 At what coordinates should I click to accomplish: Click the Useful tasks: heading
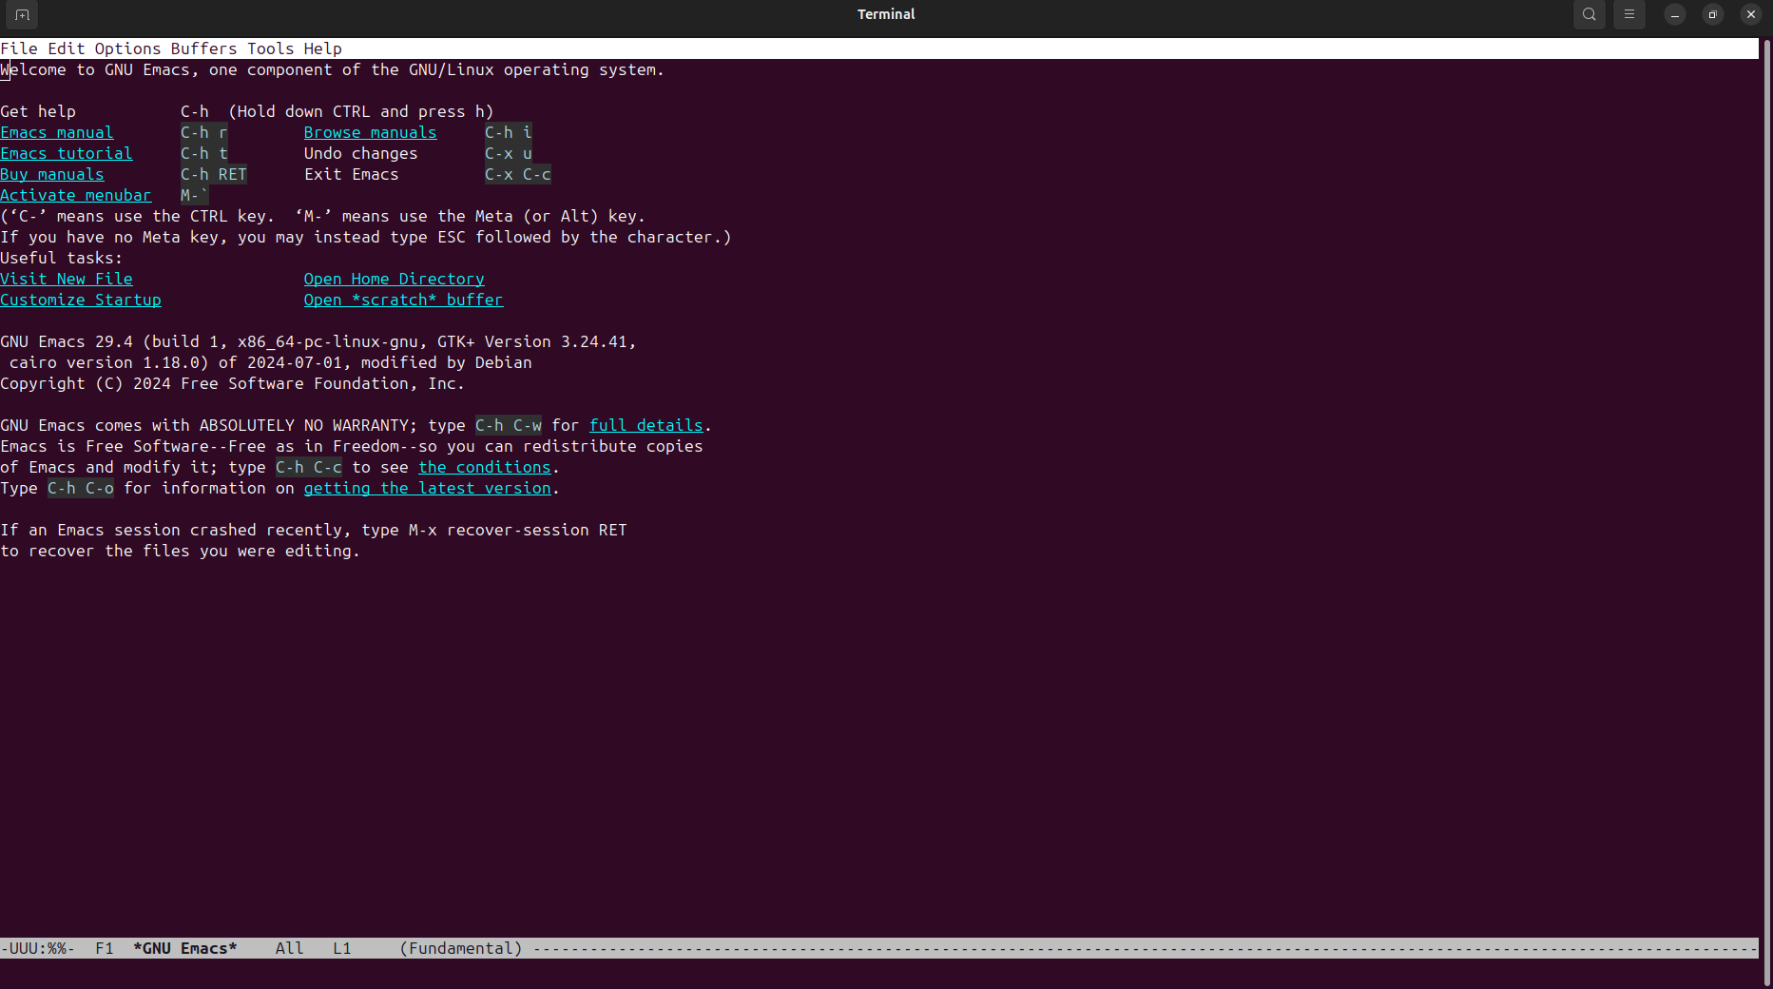[x=62, y=258]
